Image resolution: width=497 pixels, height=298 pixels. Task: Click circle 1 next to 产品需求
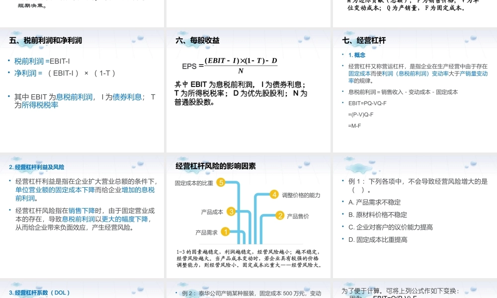tap(225, 230)
